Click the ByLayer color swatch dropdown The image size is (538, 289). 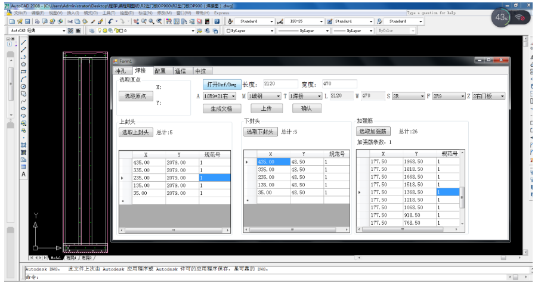pos(239,30)
